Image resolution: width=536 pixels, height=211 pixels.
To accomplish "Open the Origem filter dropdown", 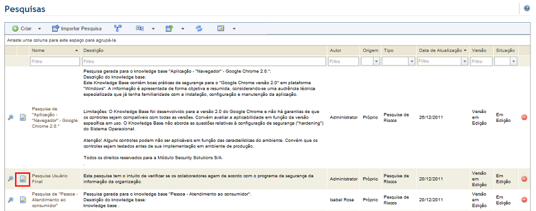I will point(376,61).
